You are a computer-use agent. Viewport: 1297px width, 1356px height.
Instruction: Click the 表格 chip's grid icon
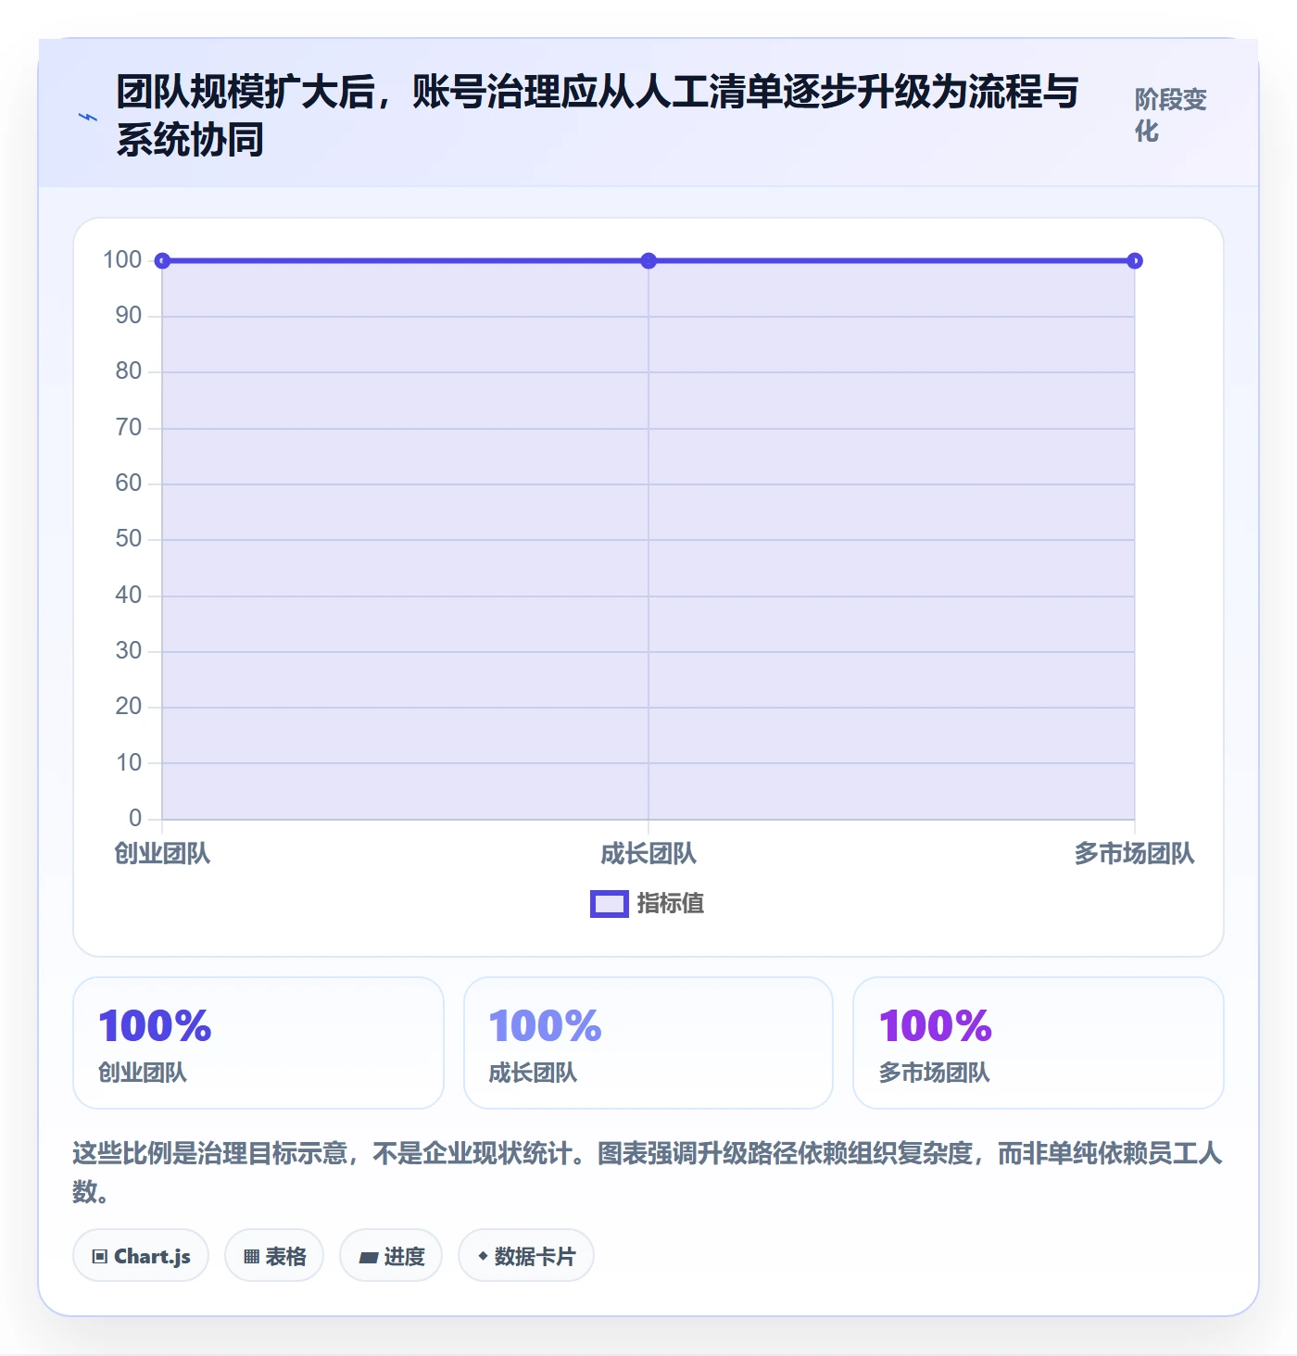251,1257
